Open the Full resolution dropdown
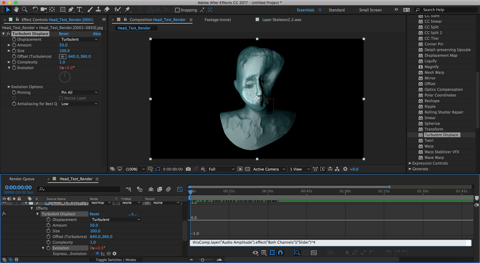 [221, 169]
